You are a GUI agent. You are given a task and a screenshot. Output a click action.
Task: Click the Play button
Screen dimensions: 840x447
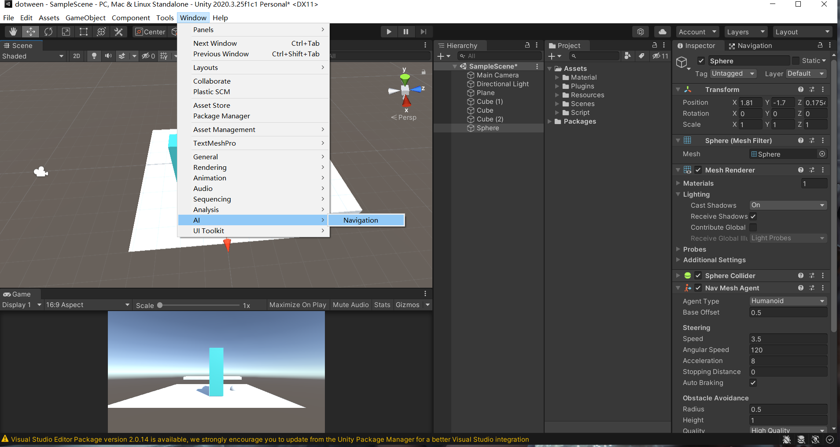tap(389, 32)
